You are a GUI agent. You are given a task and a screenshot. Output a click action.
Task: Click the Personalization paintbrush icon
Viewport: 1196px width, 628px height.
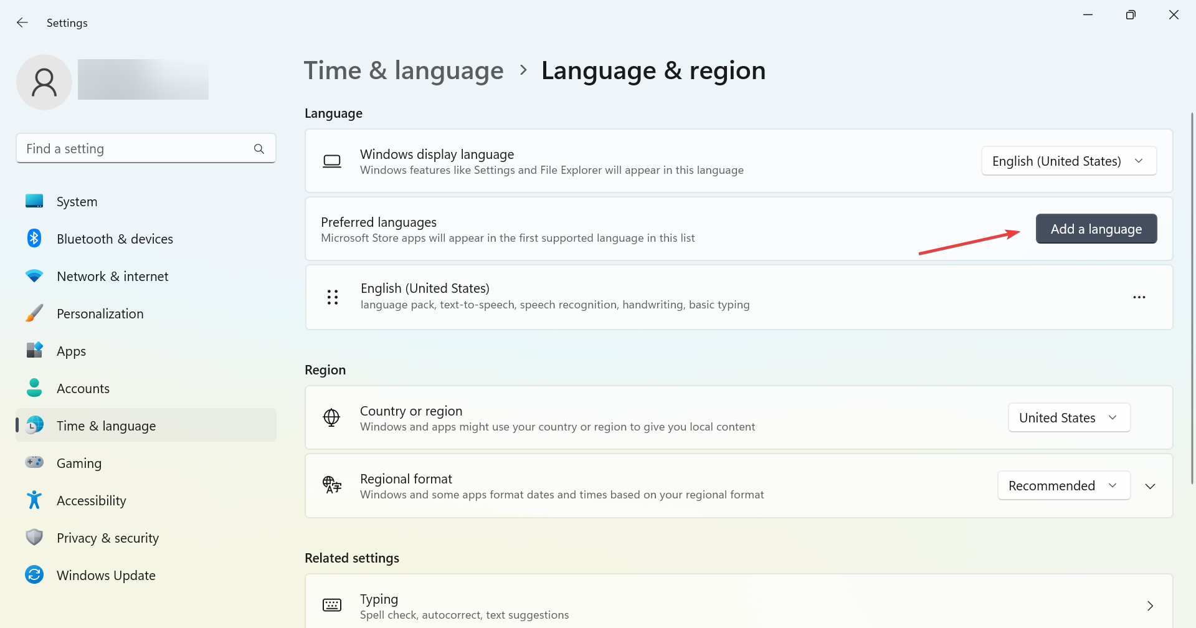34,313
